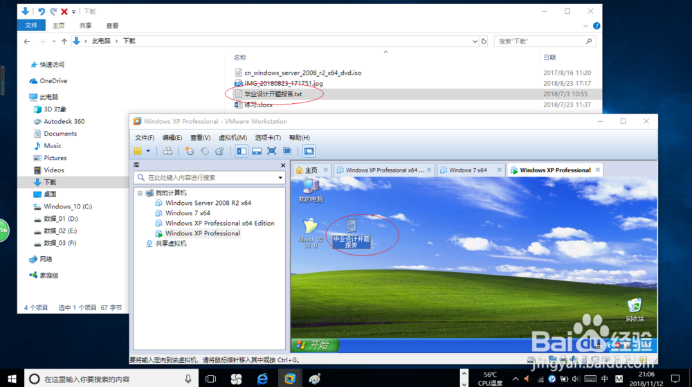Image resolution: width=692 pixels, height=387 pixels.
Task: Close the active Windows XP Professional tab
Action: (x=598, y=170)
